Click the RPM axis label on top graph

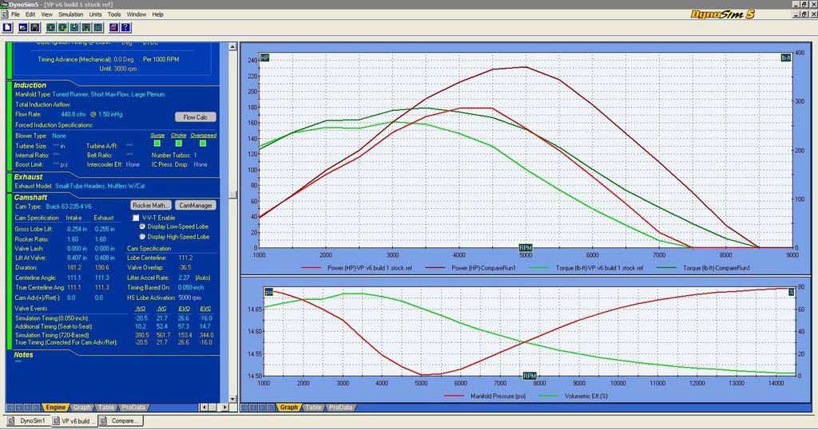[x=526, y=247]
